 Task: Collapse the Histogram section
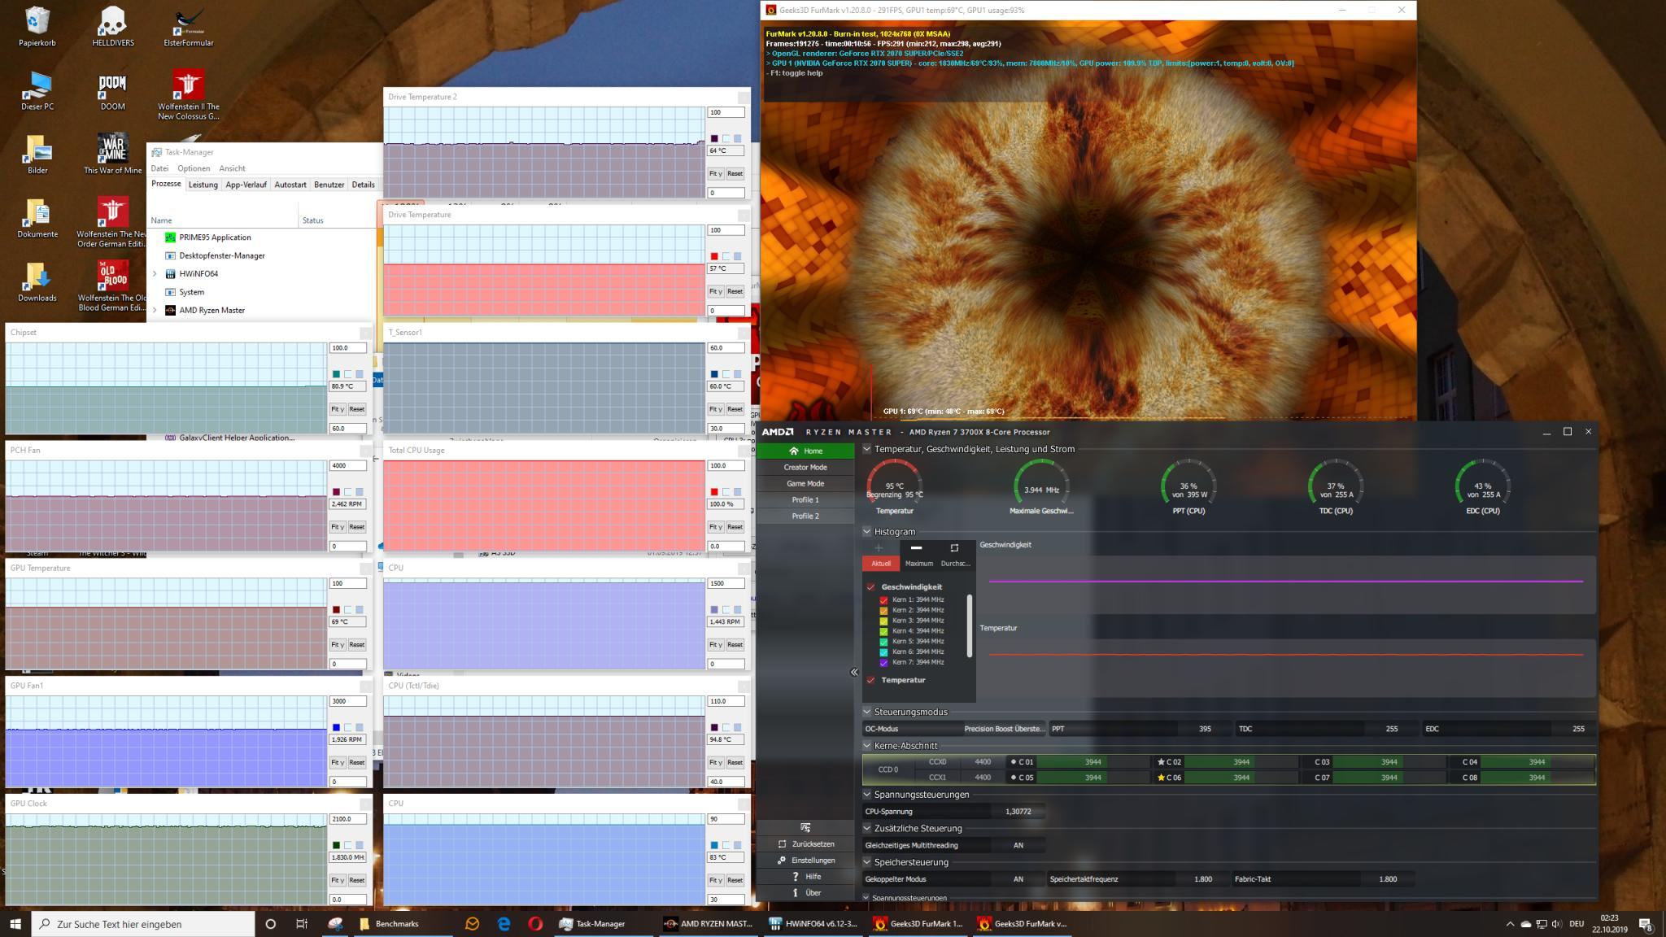click(867, 532)
